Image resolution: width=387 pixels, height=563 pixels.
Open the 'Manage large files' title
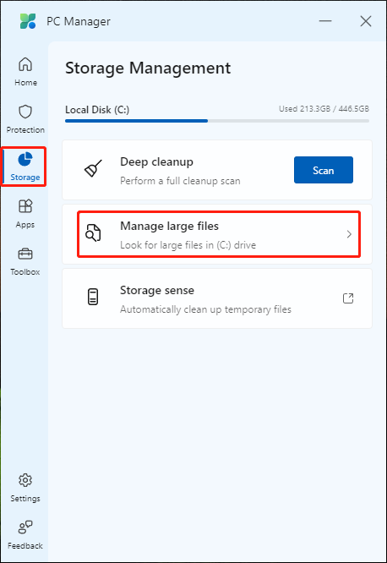pyautogui.click(x=170, y=227)
